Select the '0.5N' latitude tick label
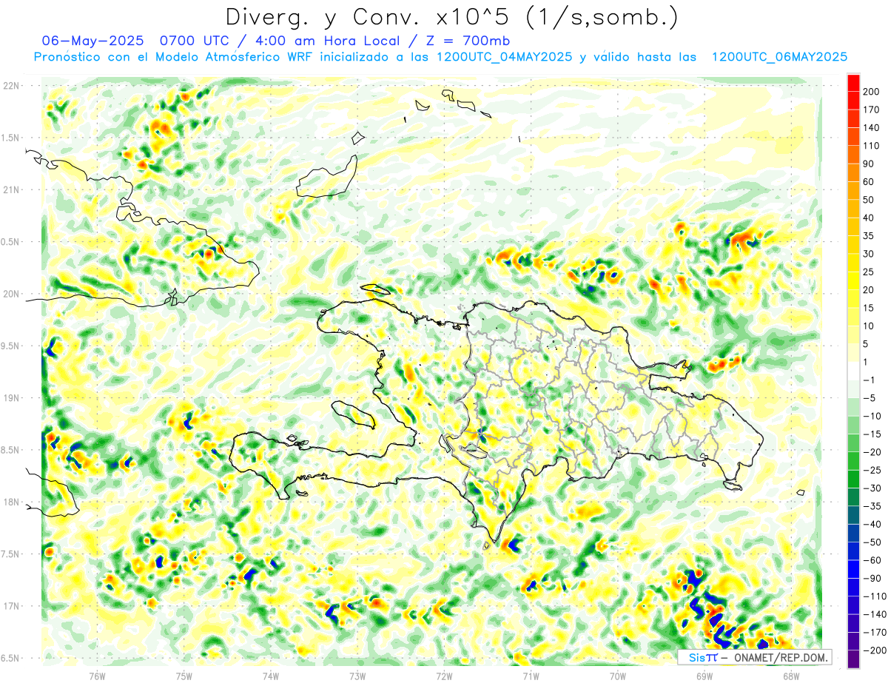The height and width of the screenshot is (686, 888). [10, 242]
